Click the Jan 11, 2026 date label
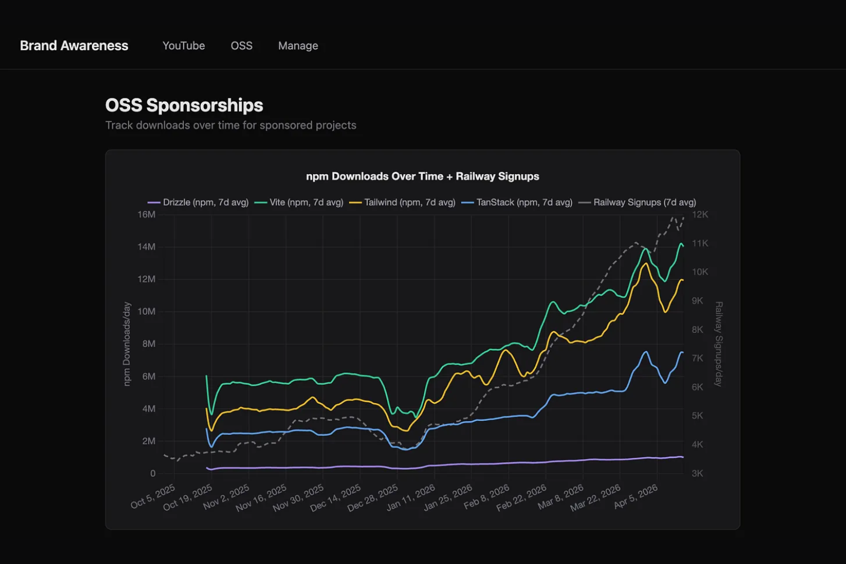This screenshot has width=846, height=564. (411, 497)
